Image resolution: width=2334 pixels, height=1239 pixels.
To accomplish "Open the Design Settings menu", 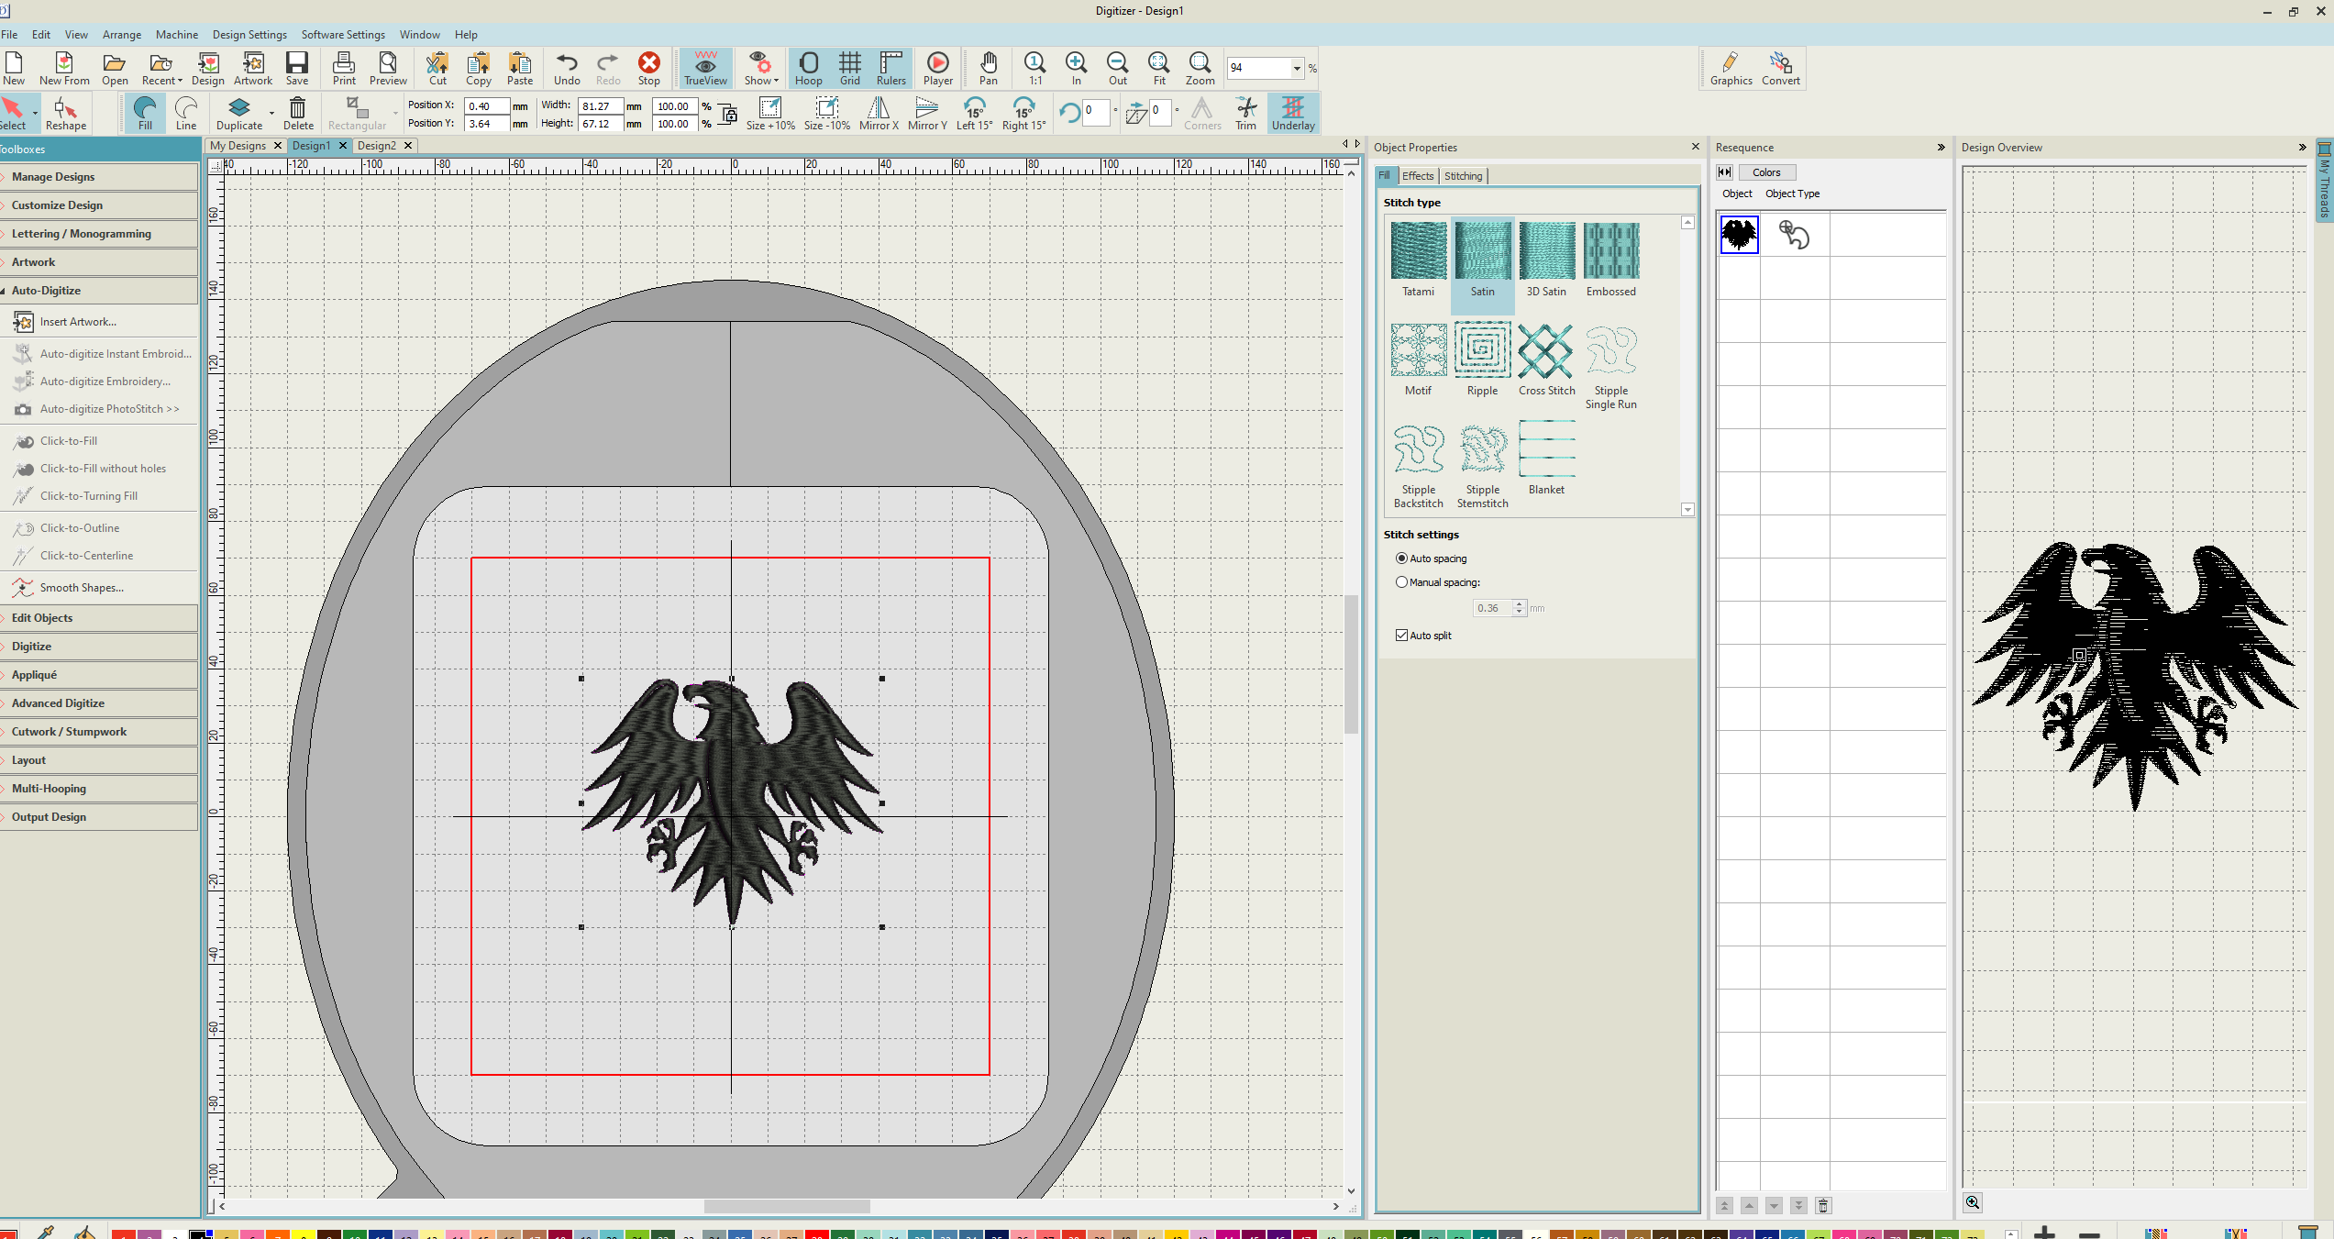I will (249, 35).
